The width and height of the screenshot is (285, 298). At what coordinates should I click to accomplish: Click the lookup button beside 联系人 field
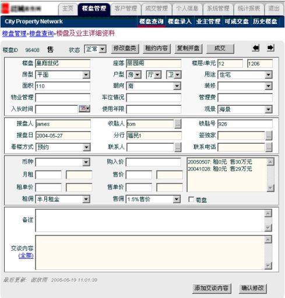coord(178,147)
